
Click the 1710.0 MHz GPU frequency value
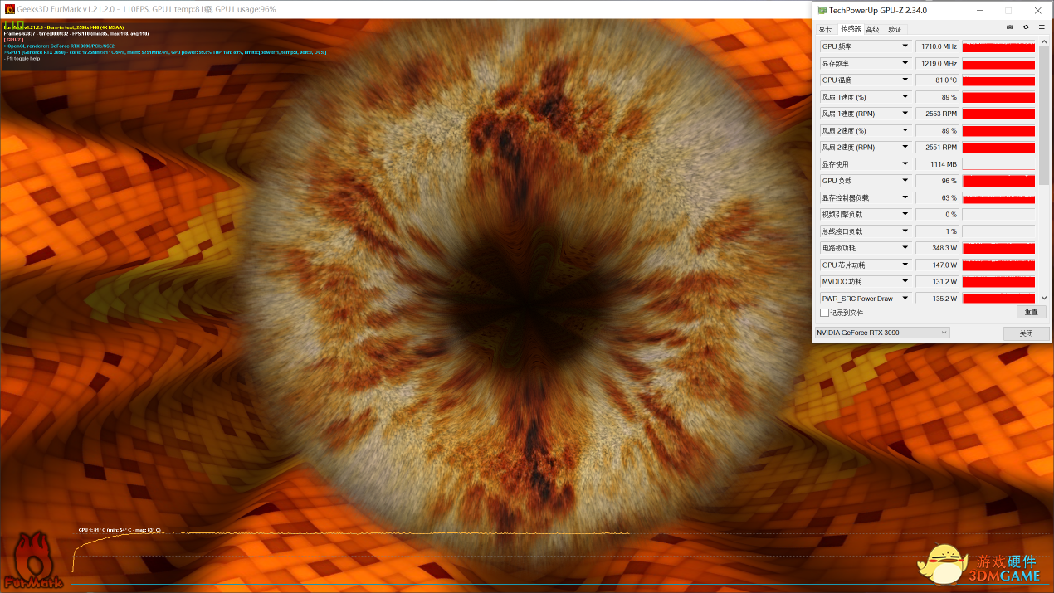click(937, 46)
